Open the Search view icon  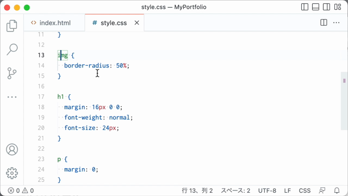tap(12, 50)
